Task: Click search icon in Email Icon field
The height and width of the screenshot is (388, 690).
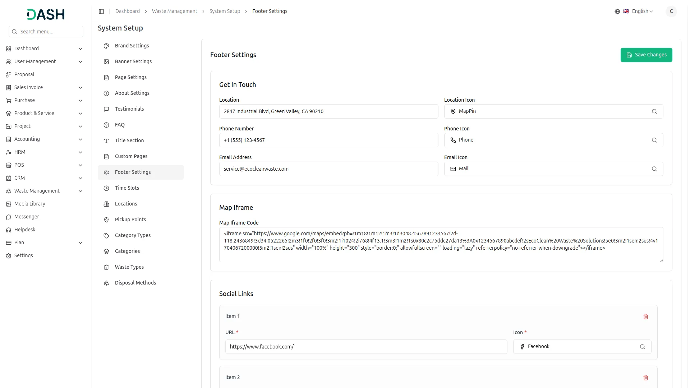Action: [654, 169]
